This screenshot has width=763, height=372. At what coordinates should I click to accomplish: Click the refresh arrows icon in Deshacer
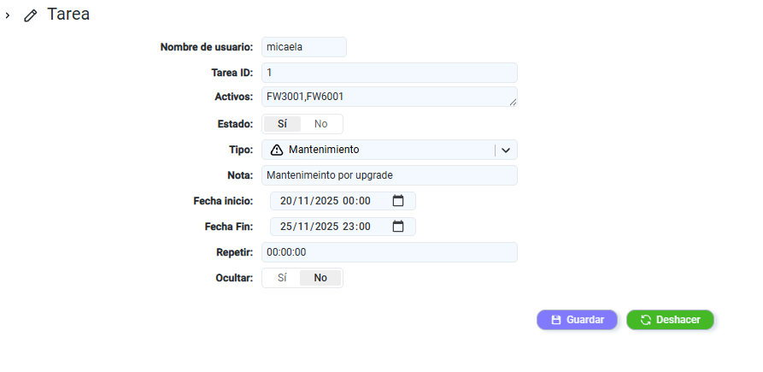pos(646,320)
